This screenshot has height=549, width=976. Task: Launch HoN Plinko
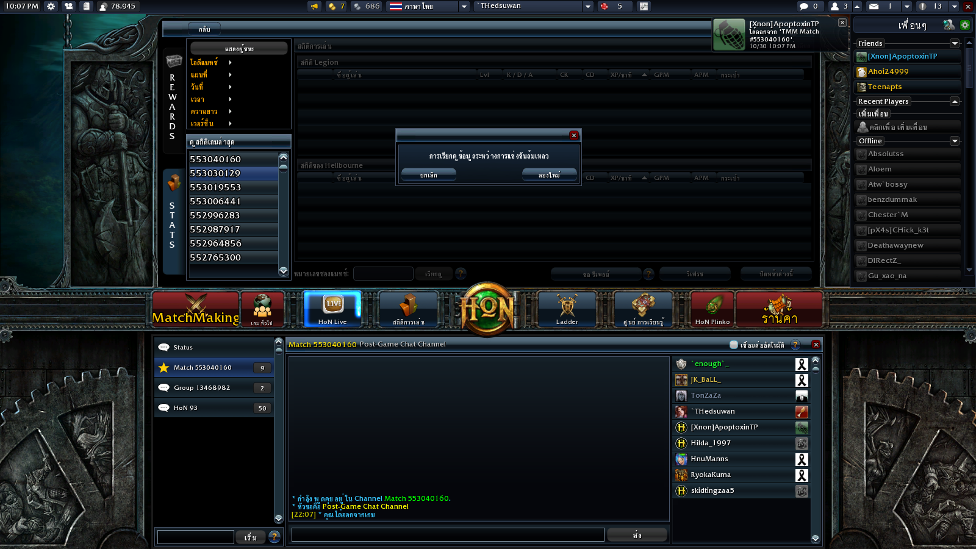(x=712, y=309)
